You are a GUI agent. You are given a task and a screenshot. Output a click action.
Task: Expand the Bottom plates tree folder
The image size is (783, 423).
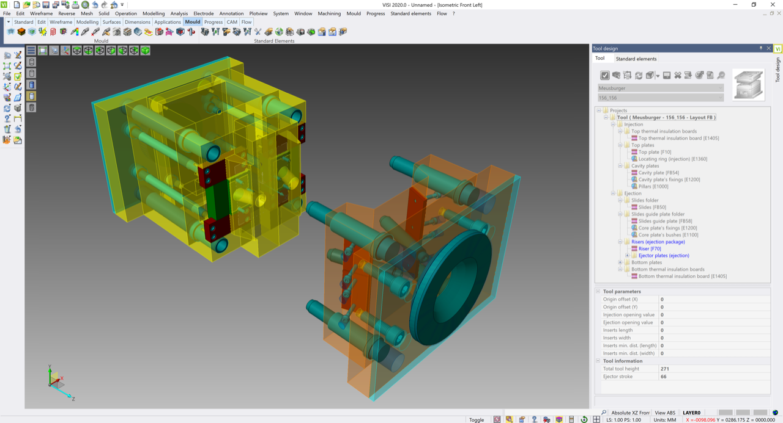(x=620, y=262)
